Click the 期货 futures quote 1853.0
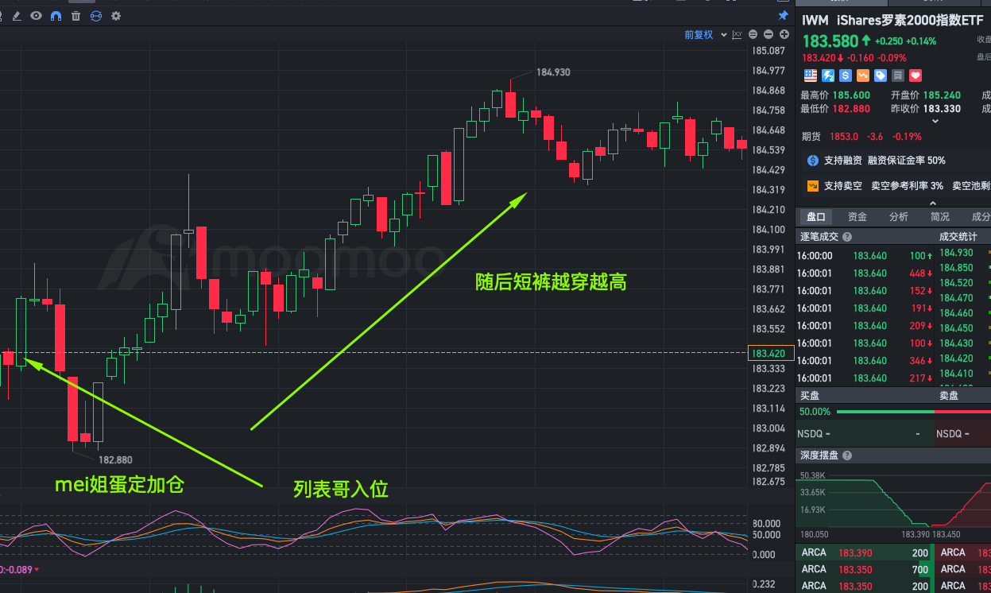This screenshot has height=593, width=991. pos(845,136)
